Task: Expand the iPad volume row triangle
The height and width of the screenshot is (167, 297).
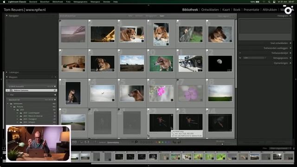Action: 55,95
